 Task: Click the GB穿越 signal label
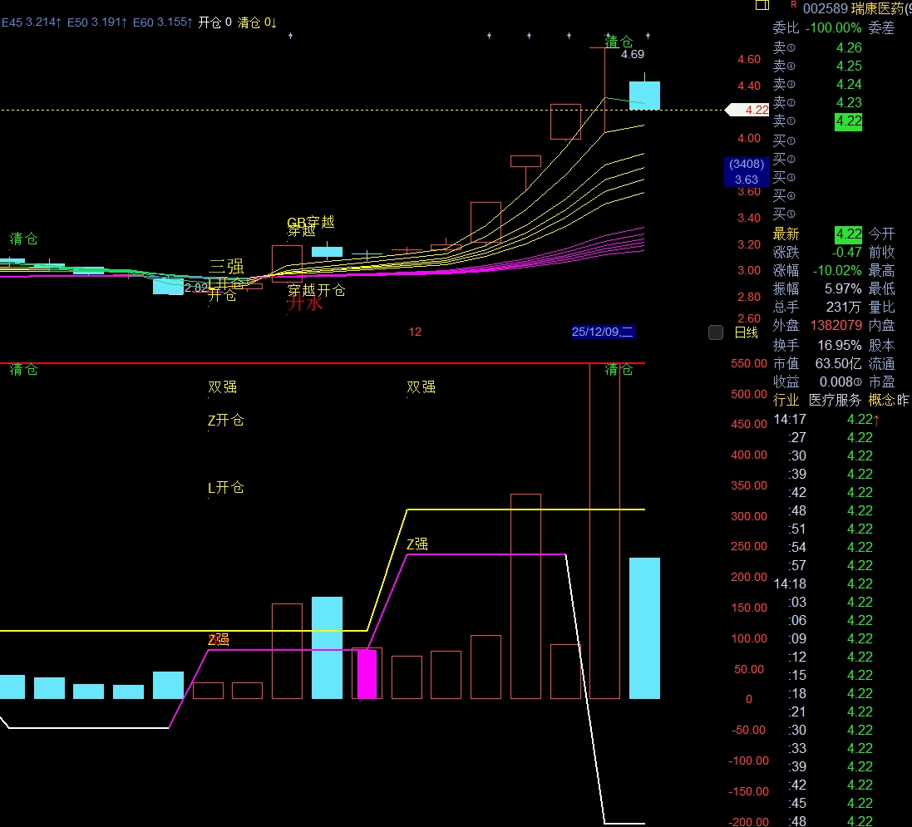click(311, 222)
